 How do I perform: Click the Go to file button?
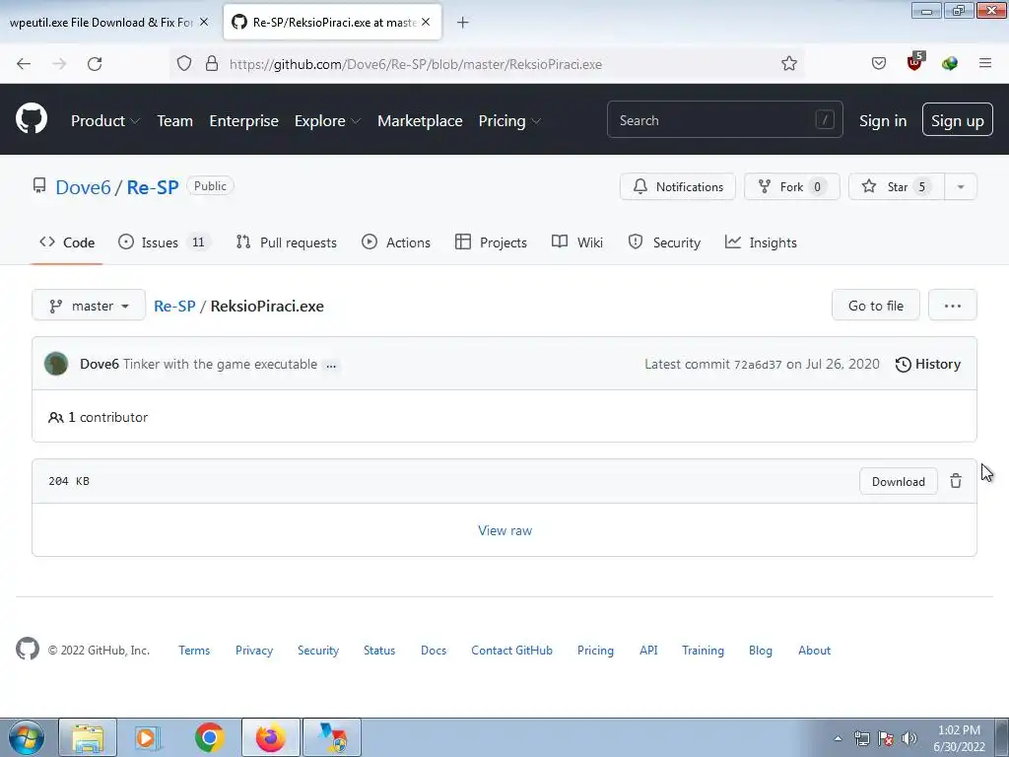876,306
